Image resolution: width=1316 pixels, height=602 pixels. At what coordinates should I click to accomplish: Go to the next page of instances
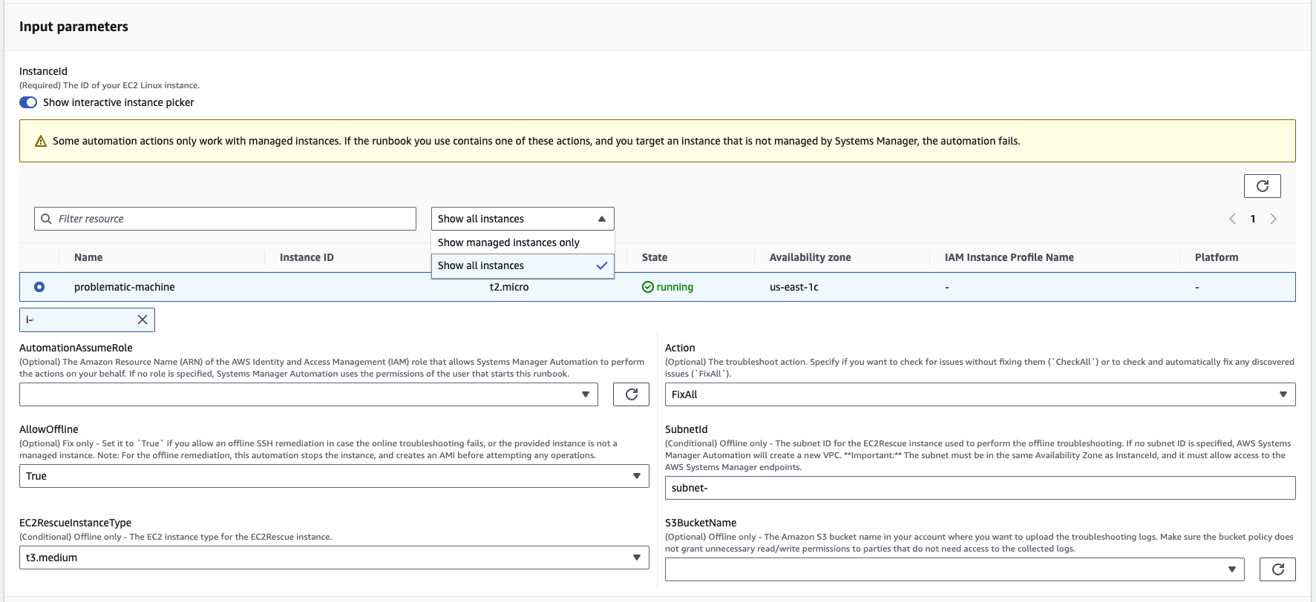[x=1273, y=219]
